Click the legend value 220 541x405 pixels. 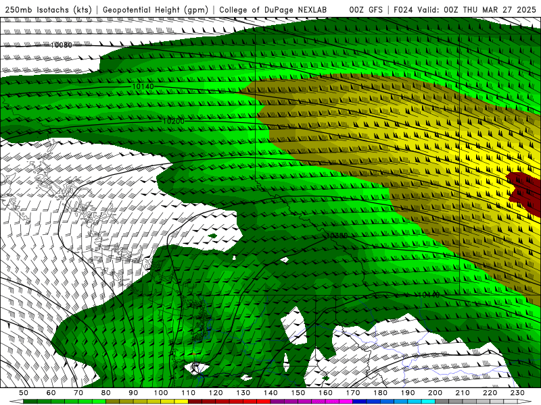click(490, 393)
